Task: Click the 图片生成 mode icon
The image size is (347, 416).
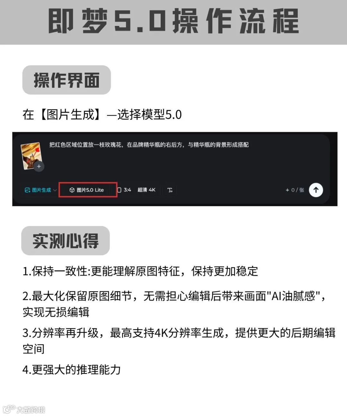Action: tap(28, 190)
